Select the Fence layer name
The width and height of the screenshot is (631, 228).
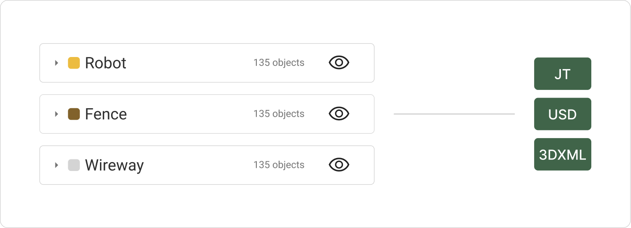point(106,114)
